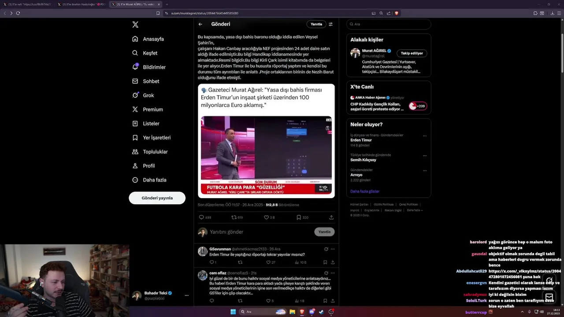
Task: Play the Murat Ağırel video thumbnail
Action: tap(266, 155)
